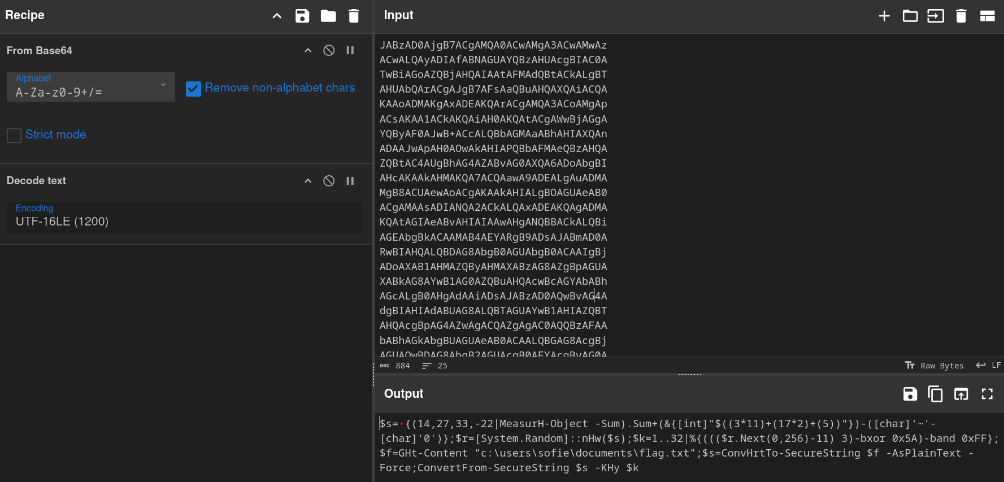Reset the input pane layout
The width and height of the screenshot is (1004, 482).
click(x=987, y=16)
